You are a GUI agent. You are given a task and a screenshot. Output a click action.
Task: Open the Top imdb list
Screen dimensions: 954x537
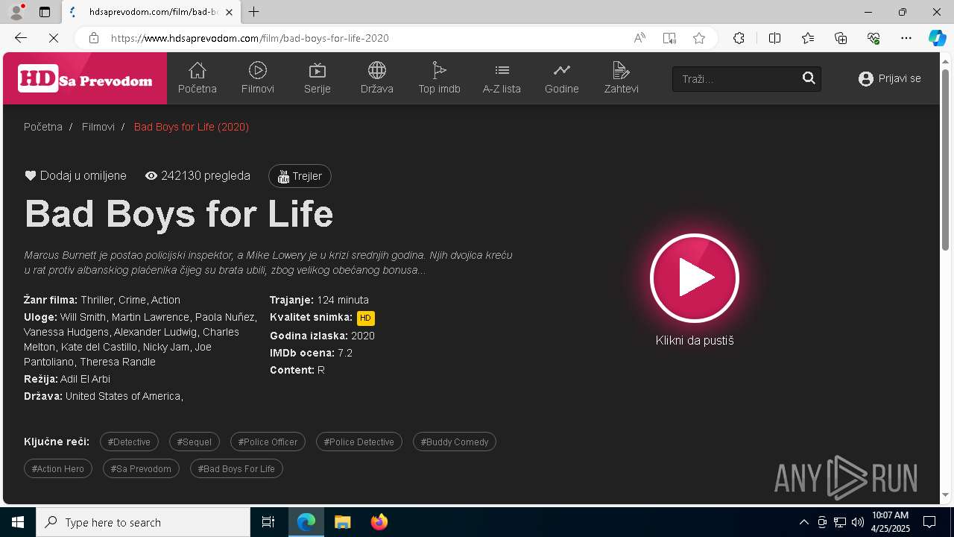439,78
